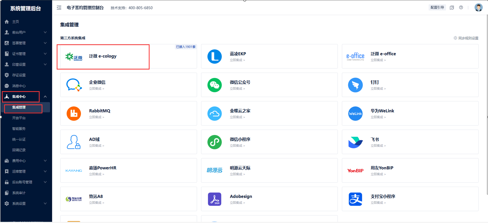
Task: Click the 华为WeLink blue icon
Action: [x=355, y=113]
